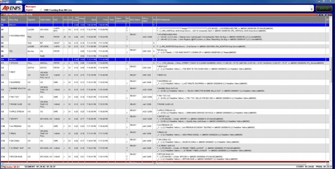Click the AP ENPS logo button
335x169 pixels.
12,8
